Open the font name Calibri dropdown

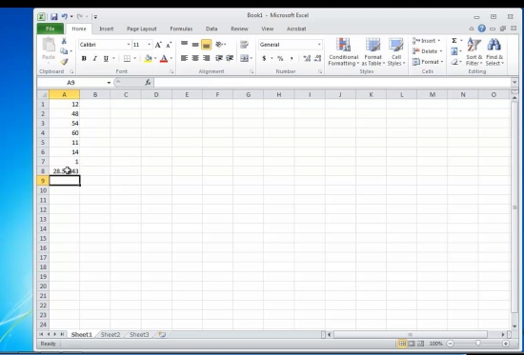click(x=129, y=45)
